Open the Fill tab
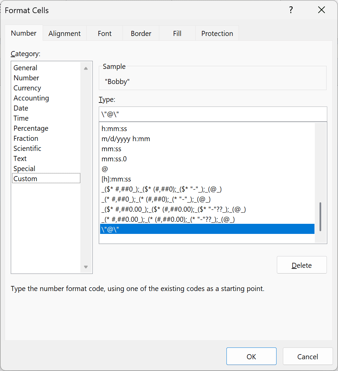The width and height of the screenshot is (338, 371). pos(177,33)
